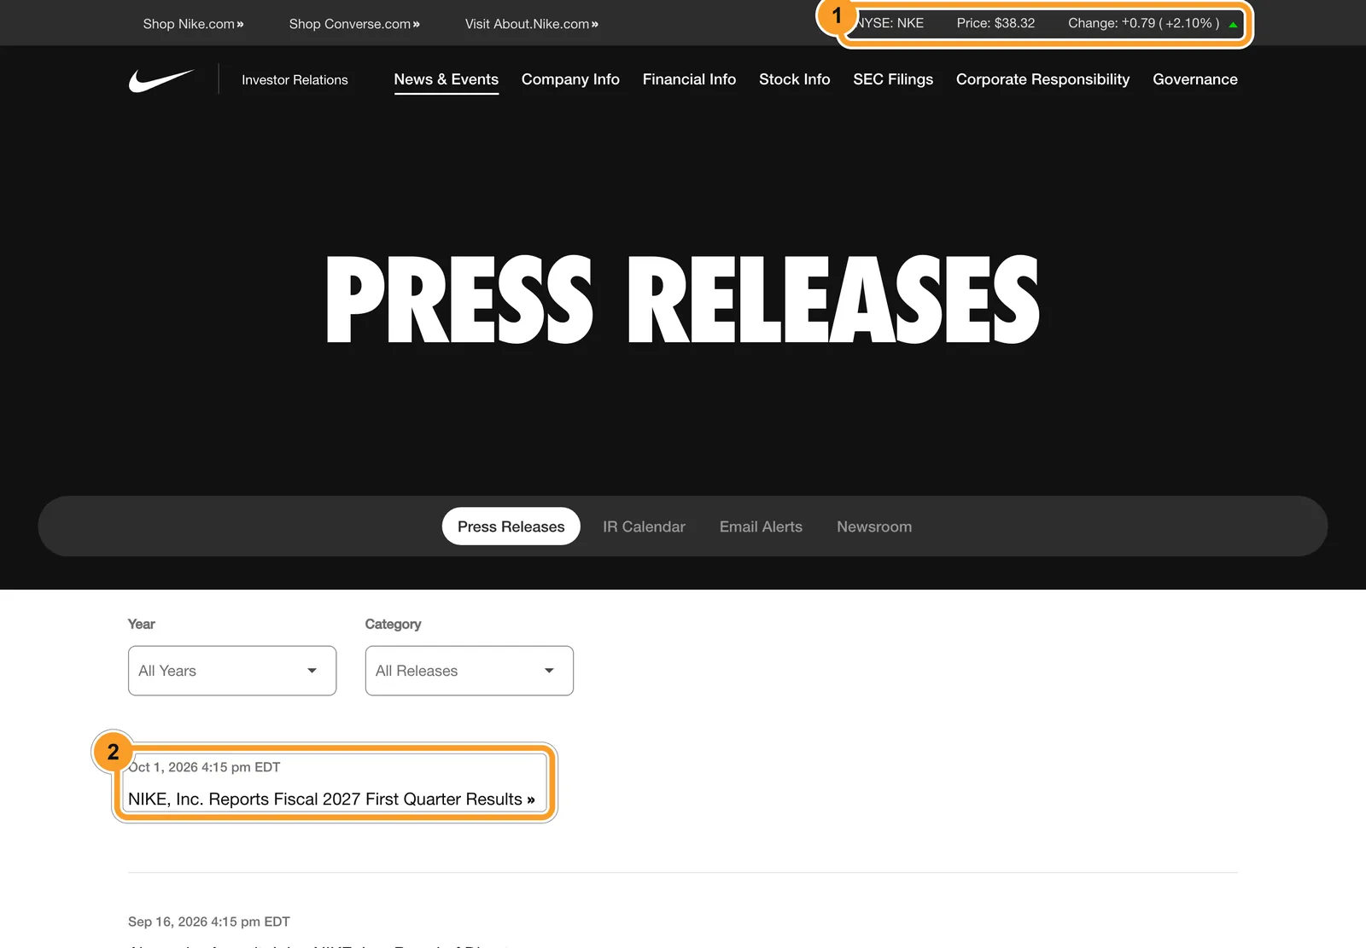Switch to the Email Alerts tab
1366x948 pixels.
761,526
